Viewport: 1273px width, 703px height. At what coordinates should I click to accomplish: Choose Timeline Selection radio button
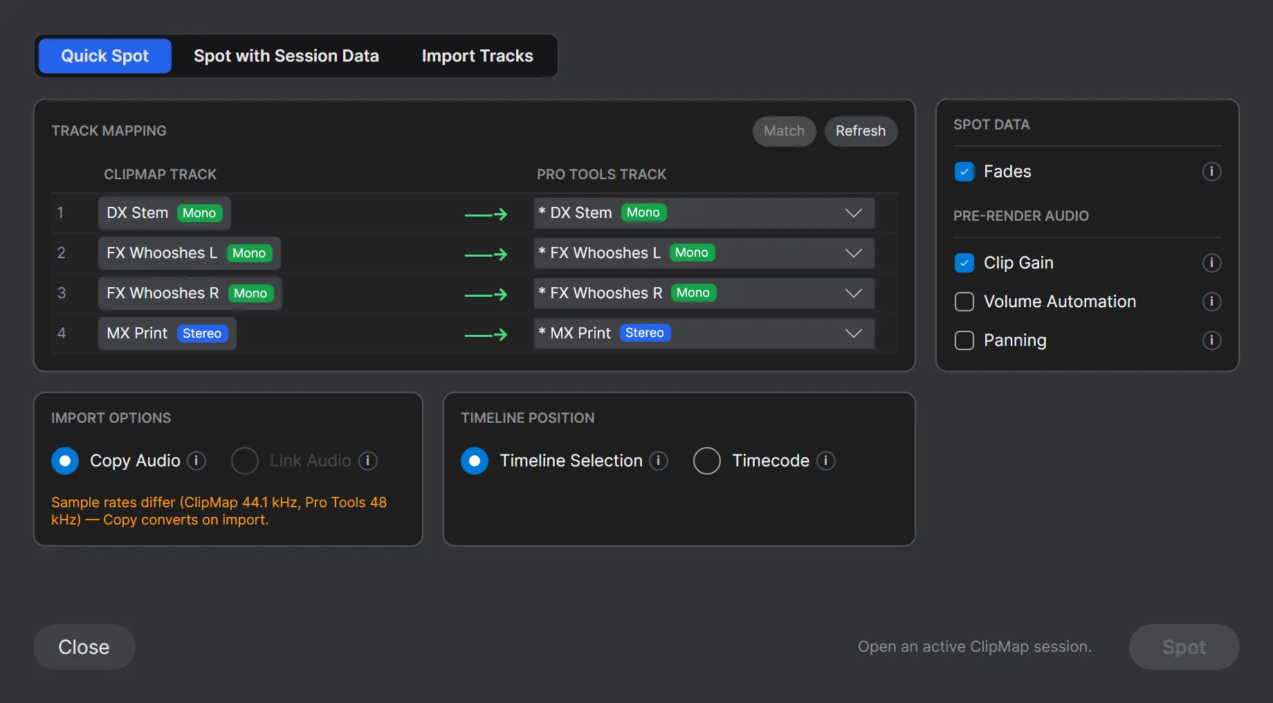coord(475,461)
